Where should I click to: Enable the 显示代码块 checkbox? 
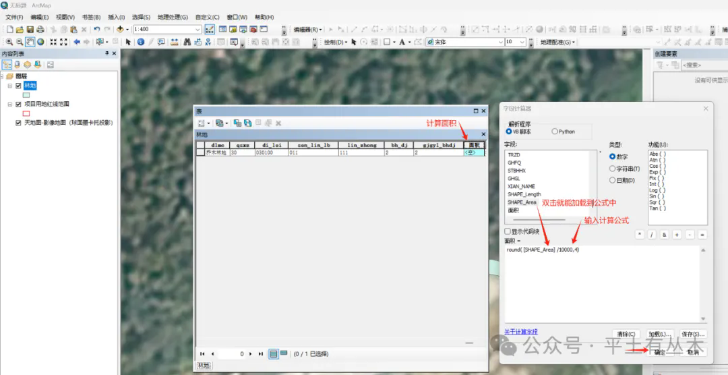(508, 231)
